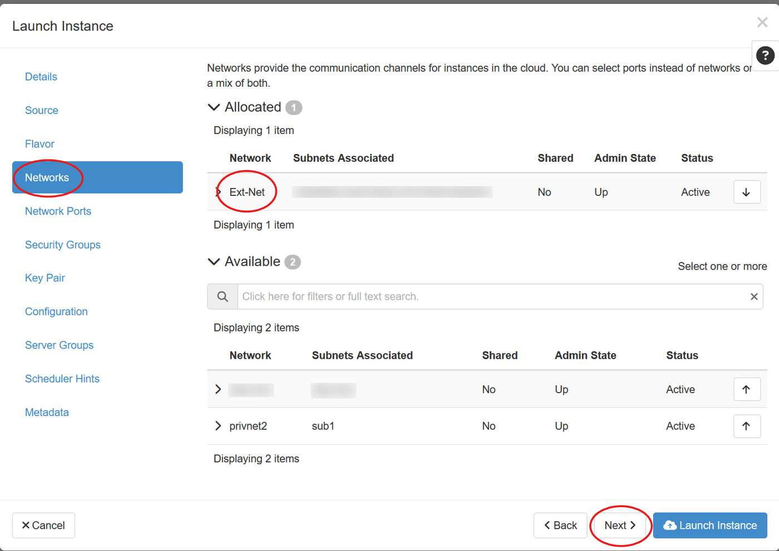Allocate the blurred network with up arrow
This screenshot has height=551, width=779.
(x=747, y=389)
